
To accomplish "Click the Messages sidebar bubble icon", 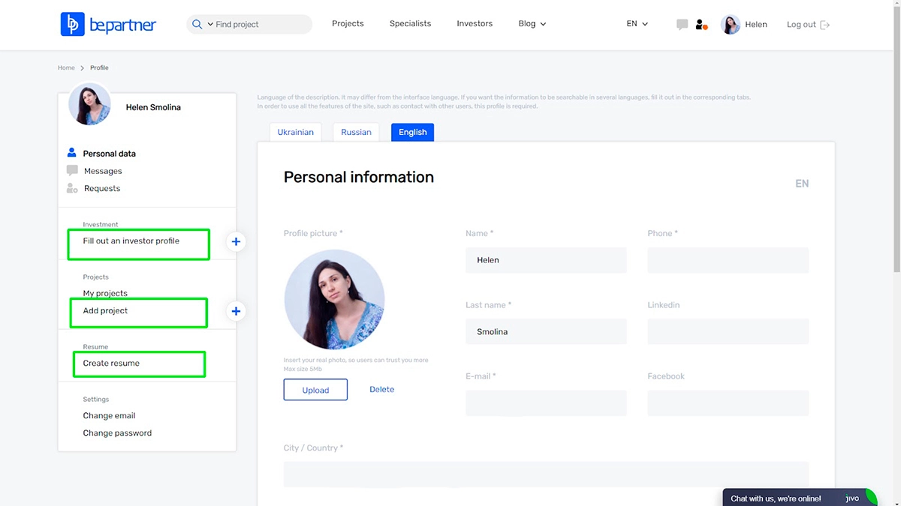I will tap(72, 170).
